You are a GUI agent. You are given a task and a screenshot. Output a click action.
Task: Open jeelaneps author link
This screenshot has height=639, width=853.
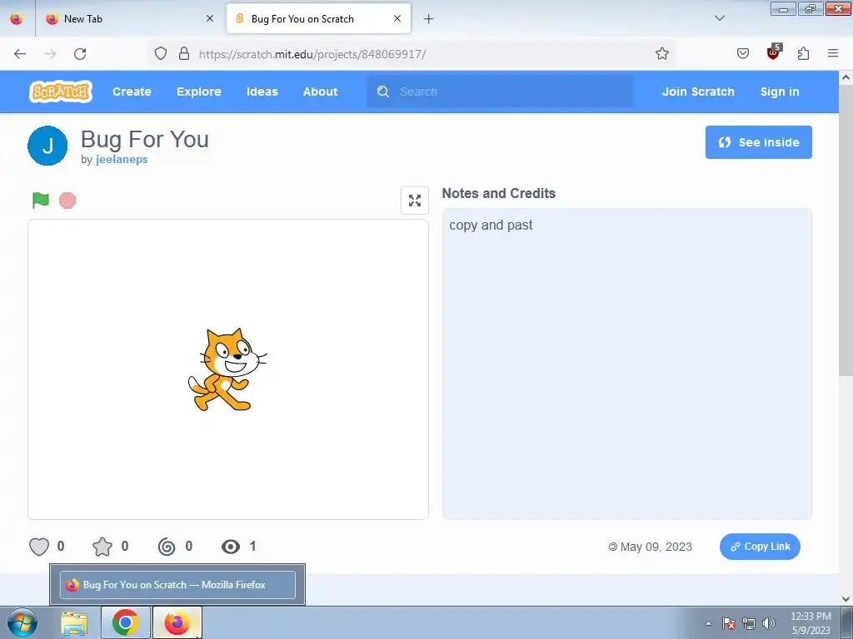122,159
